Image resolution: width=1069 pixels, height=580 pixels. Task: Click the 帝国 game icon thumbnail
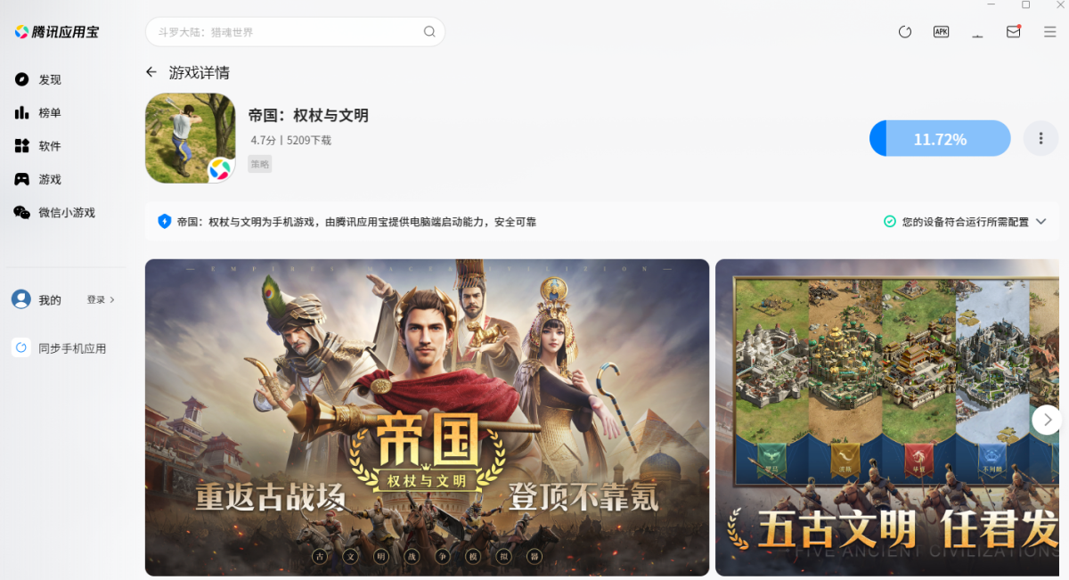pos(190,138)
